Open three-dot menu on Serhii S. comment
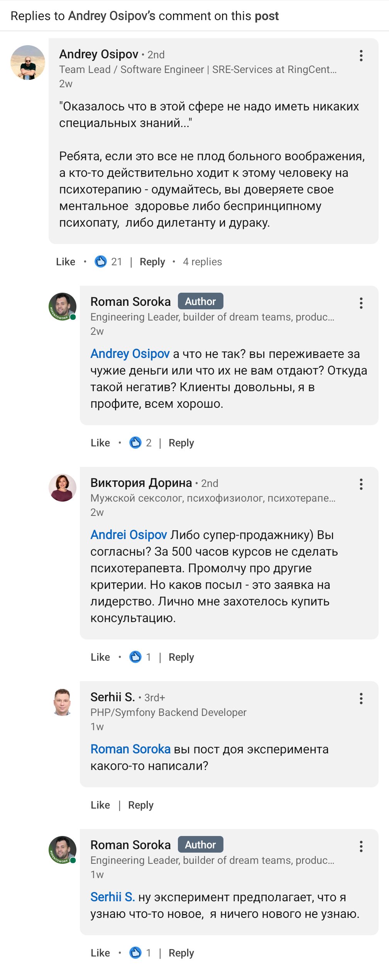 tap(361, 699)
